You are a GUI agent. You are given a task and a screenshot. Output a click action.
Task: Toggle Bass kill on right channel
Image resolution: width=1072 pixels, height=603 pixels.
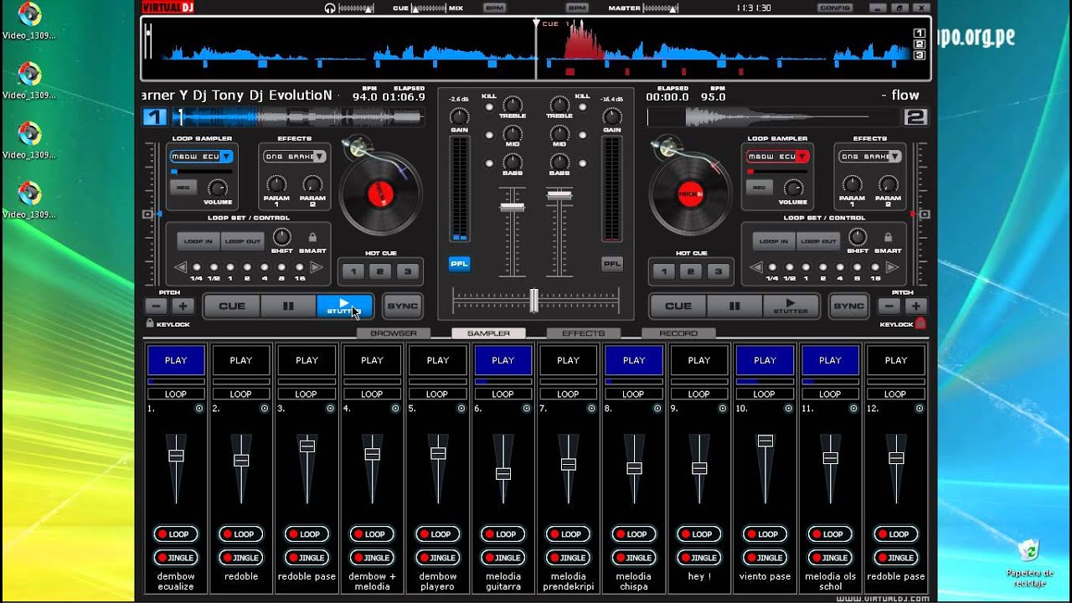[582, 162]
